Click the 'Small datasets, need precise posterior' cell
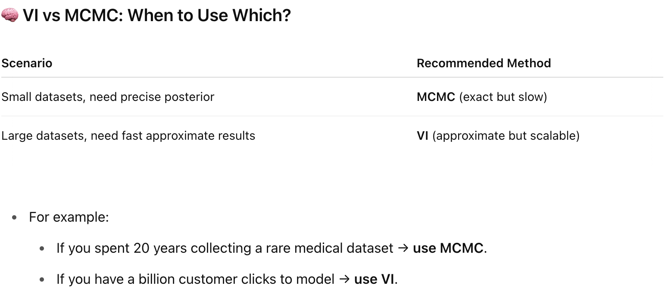668x295 pixels. pyautogui.click(x=108, y=97)
